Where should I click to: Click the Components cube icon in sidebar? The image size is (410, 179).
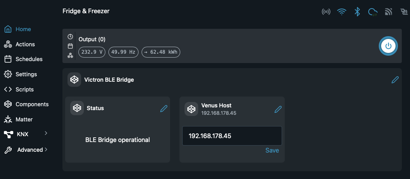[x=8, y=104]
